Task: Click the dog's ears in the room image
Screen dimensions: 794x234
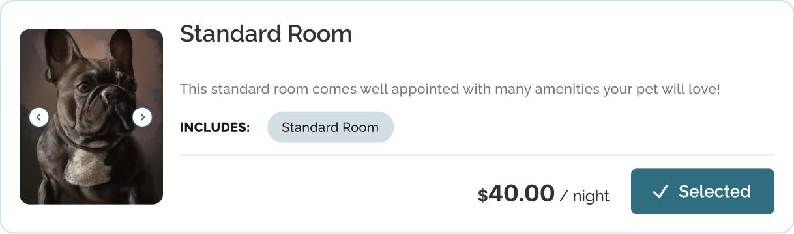Action: (x=89, y=49)
